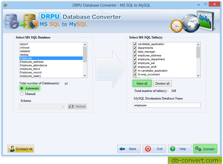
Task: Uncheck the employee_sal checkbox
Action: point(135,63)
